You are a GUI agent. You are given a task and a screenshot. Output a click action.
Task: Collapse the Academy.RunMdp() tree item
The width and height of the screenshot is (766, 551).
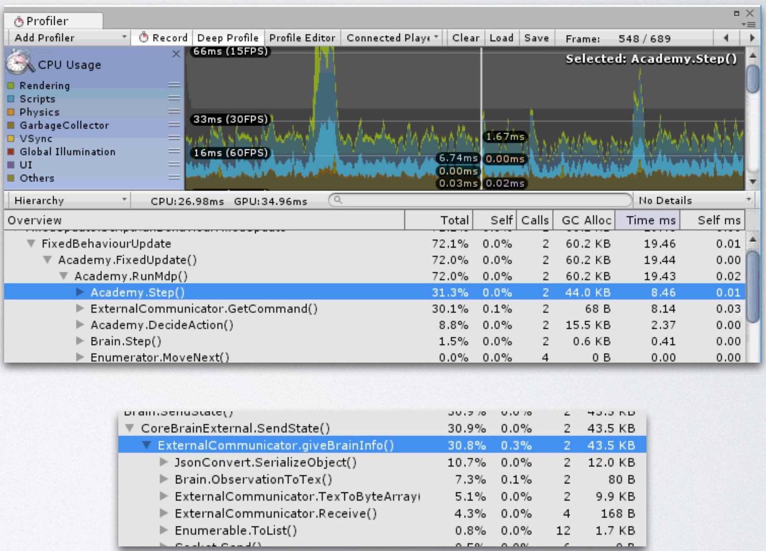pos(65,276)
